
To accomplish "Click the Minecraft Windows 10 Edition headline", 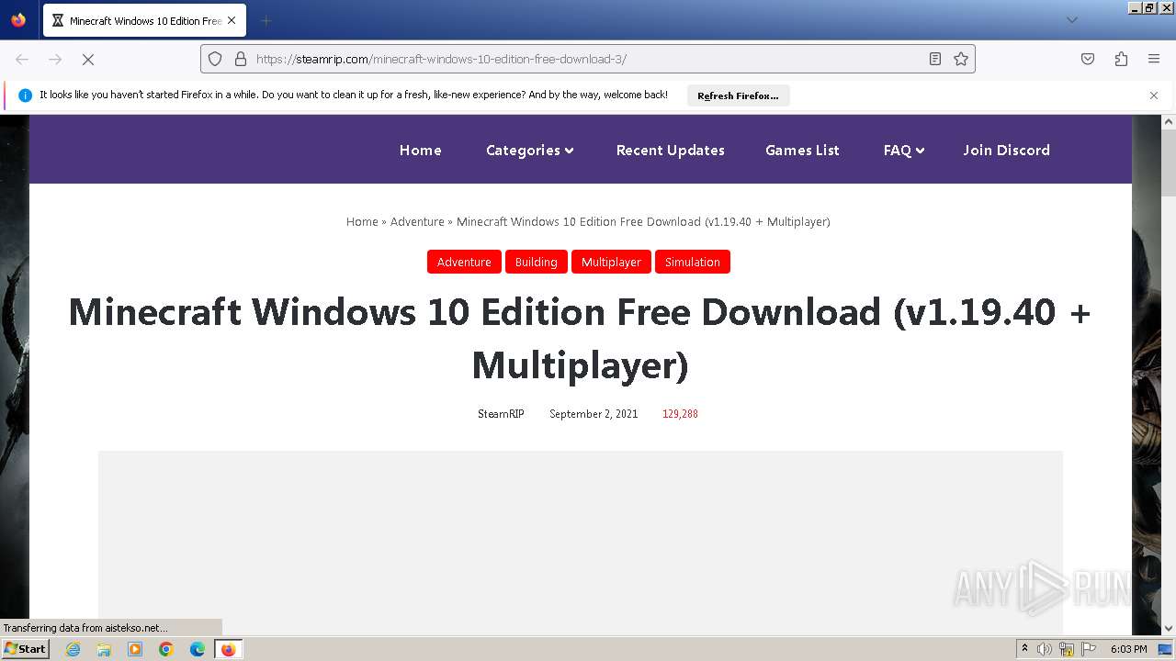I will [580, 339].
